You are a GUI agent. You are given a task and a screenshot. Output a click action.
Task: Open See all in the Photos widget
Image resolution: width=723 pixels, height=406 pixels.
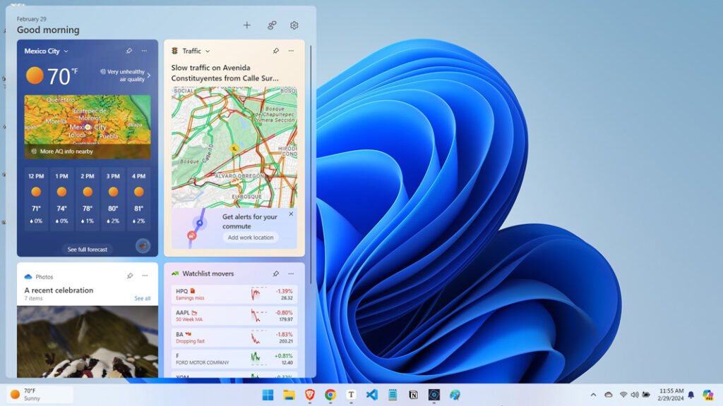pyautogui.click(x=141, y=298)
